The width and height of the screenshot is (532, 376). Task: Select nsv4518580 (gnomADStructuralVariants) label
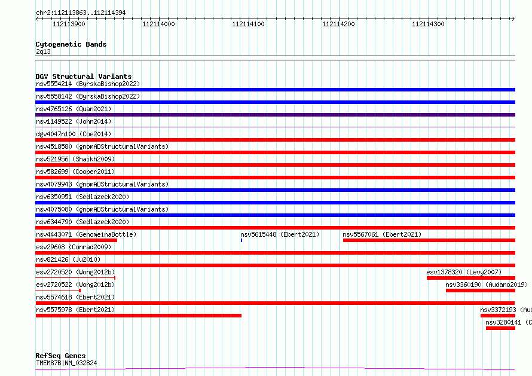102,146
